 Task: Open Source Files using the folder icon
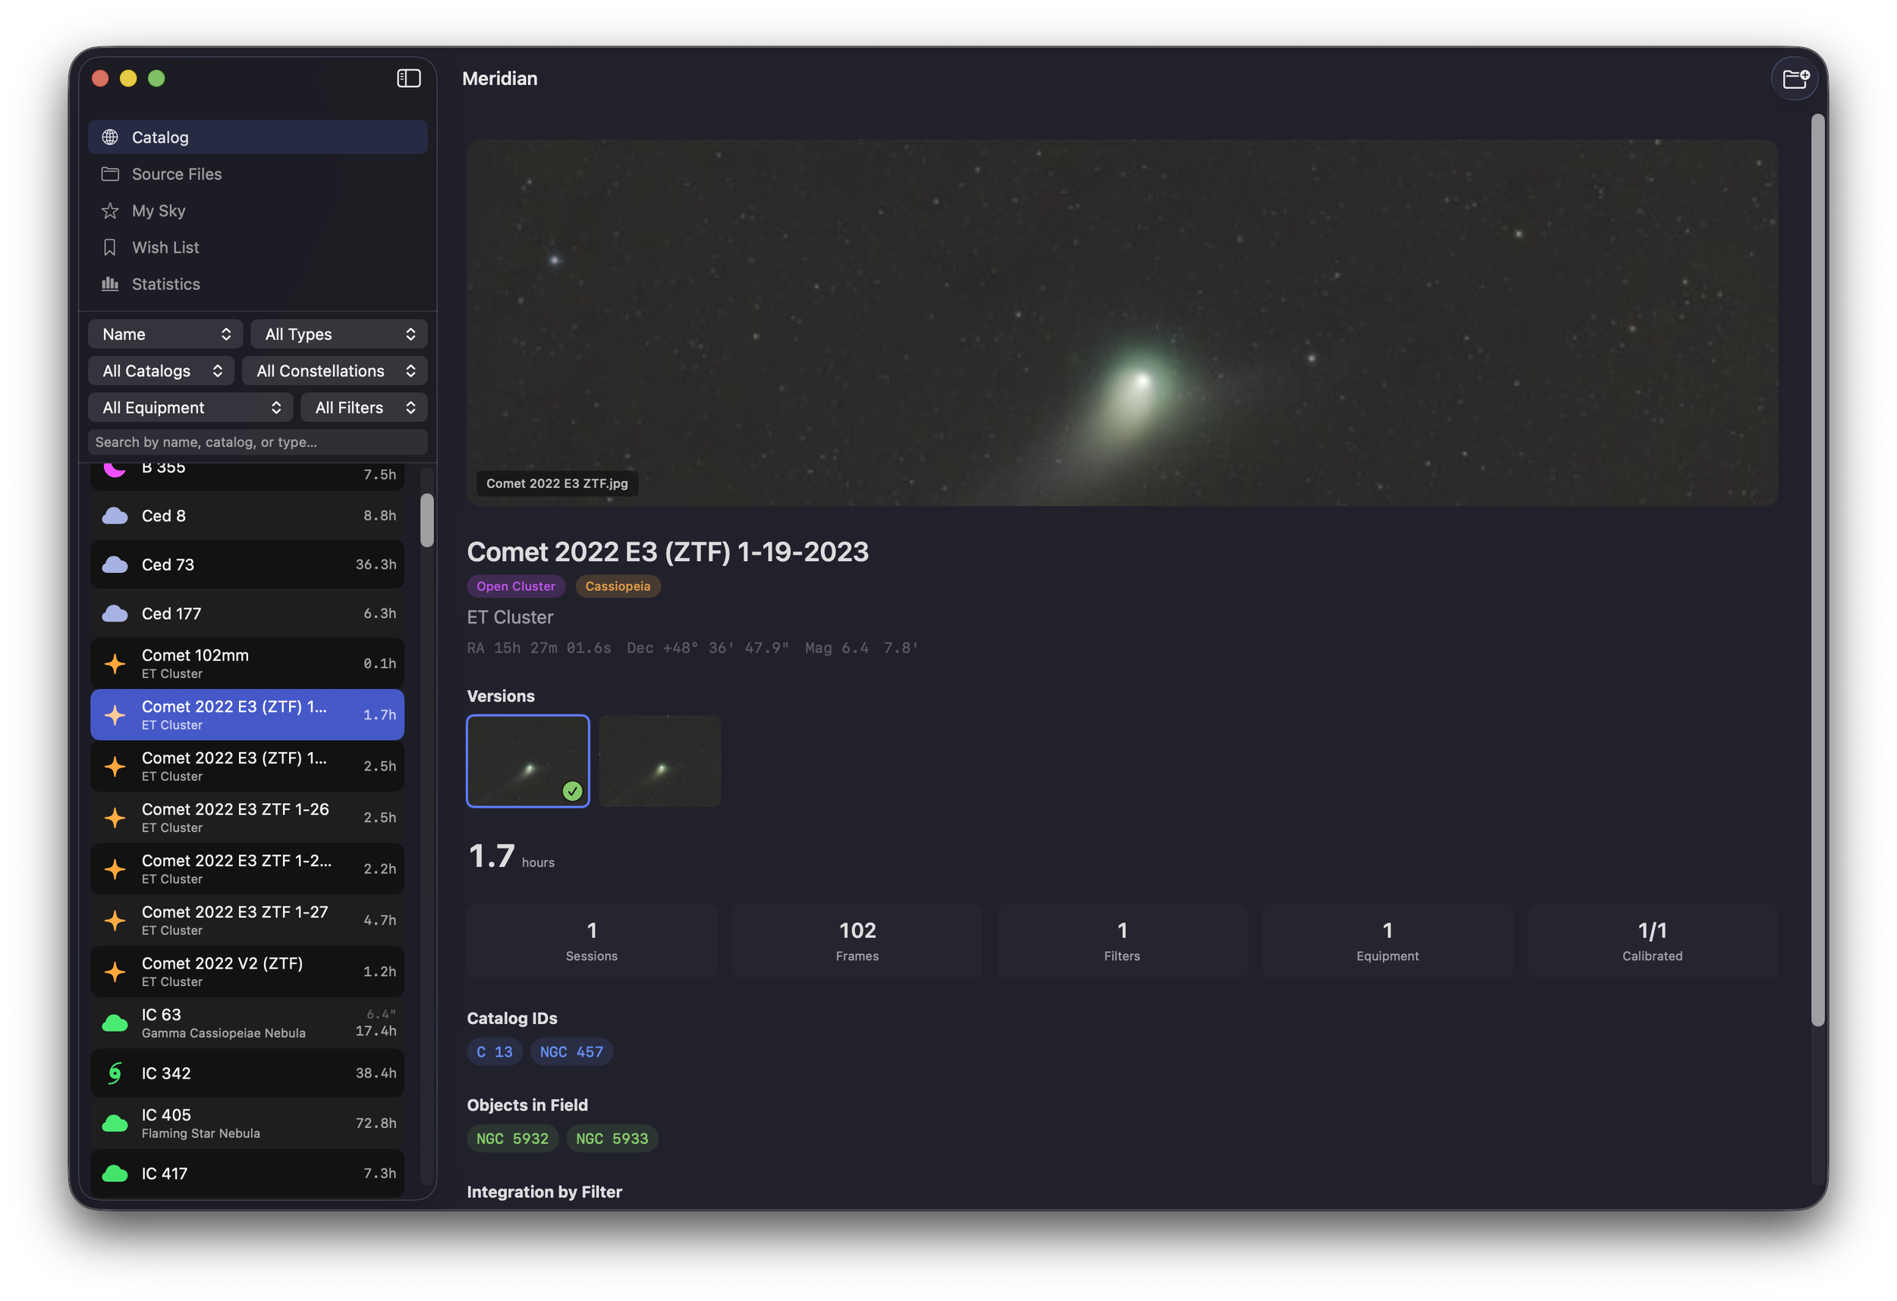point(111,173)
